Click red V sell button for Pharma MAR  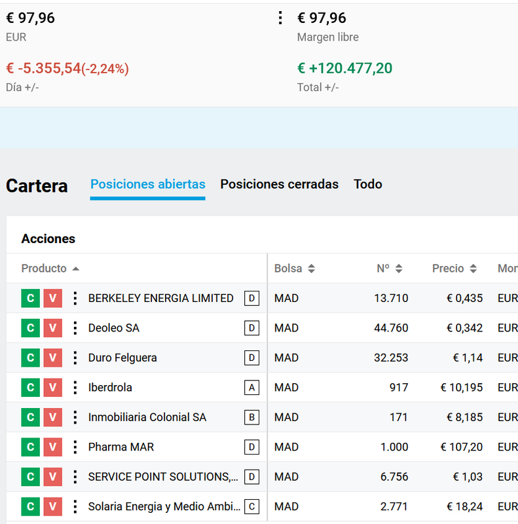tap(53, 447)
